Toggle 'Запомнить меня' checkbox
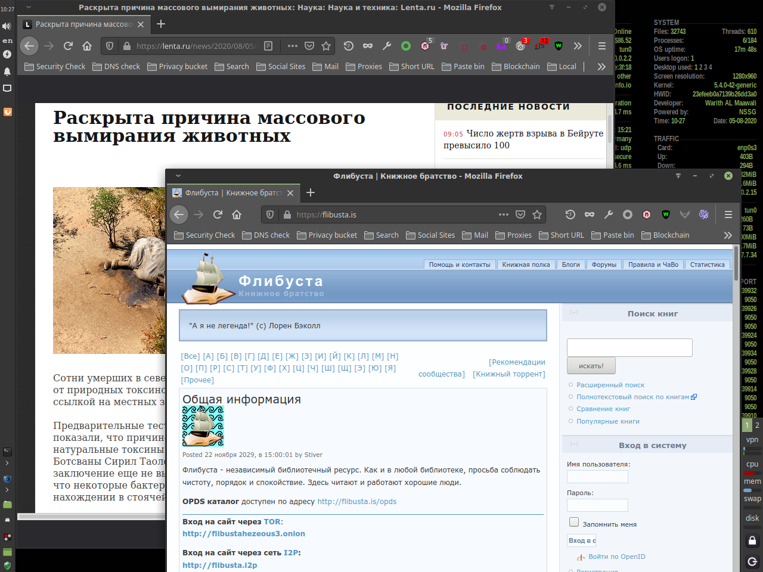Viewport: 763px width, 572px height. (x=574, y=522)
